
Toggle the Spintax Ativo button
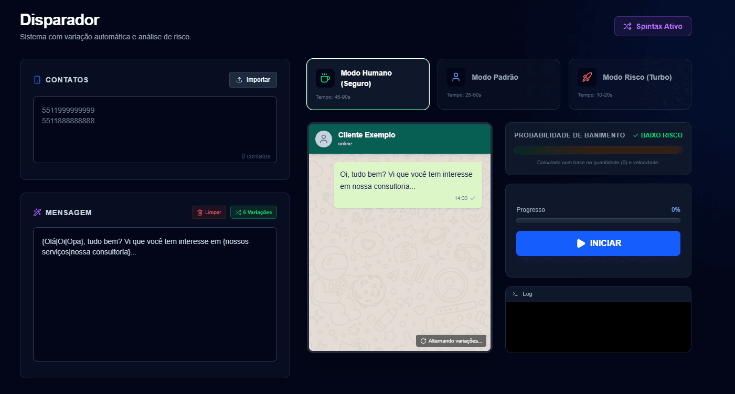653,26
